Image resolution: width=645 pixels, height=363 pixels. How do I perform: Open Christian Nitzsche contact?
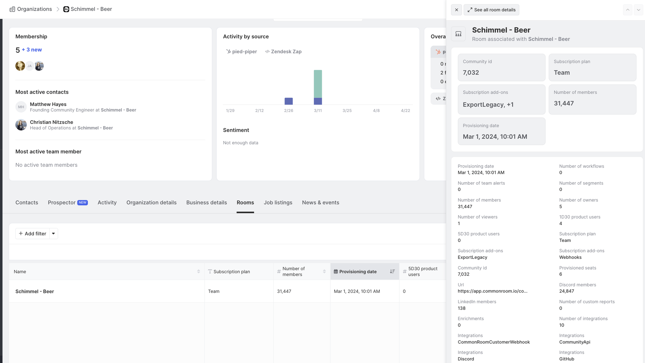click(51, 122)
